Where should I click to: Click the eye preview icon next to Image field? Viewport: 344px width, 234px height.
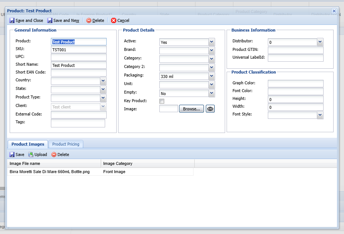(210, 108)
